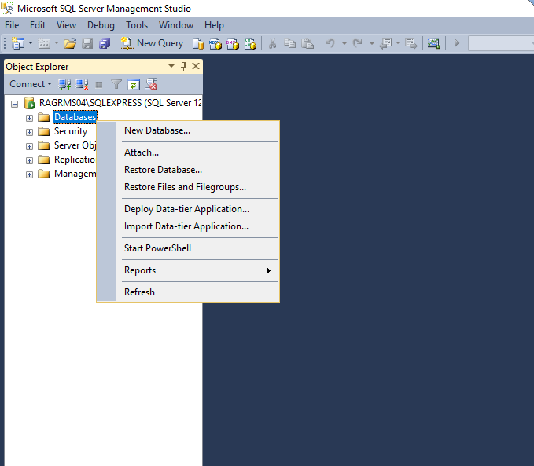Open the Object Explorer window position dropdown
Image resolution: width=534 pixels, height=466 pixels.
point(171,66)
